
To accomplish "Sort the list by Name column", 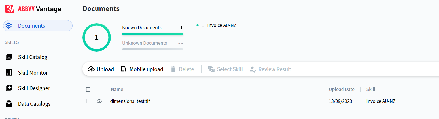I will 117,89.
